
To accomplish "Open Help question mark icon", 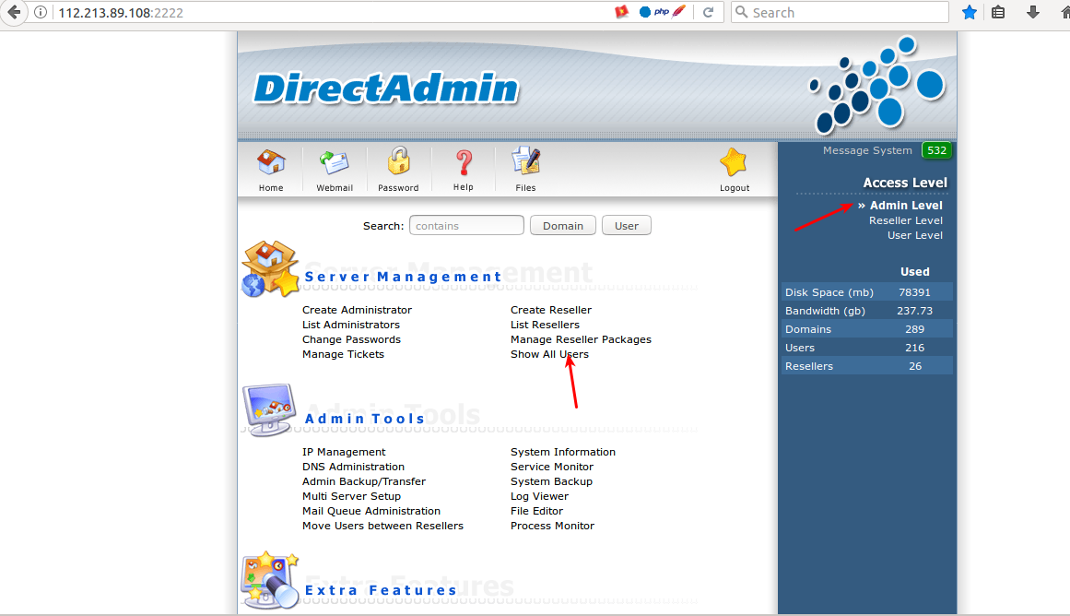I will (x=464, y=162).
